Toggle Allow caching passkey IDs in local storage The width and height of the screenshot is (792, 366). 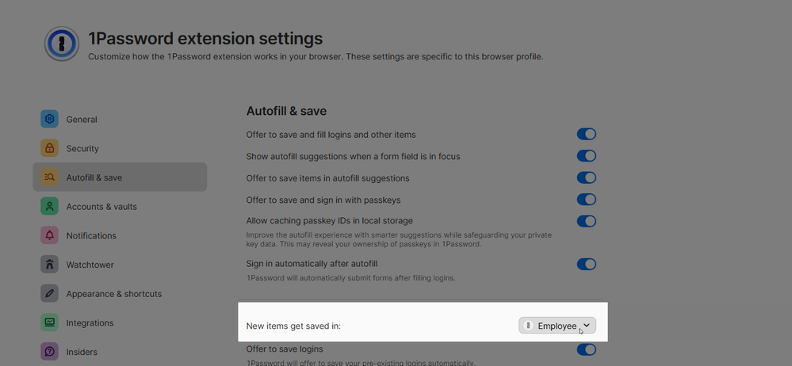[586, 221]
